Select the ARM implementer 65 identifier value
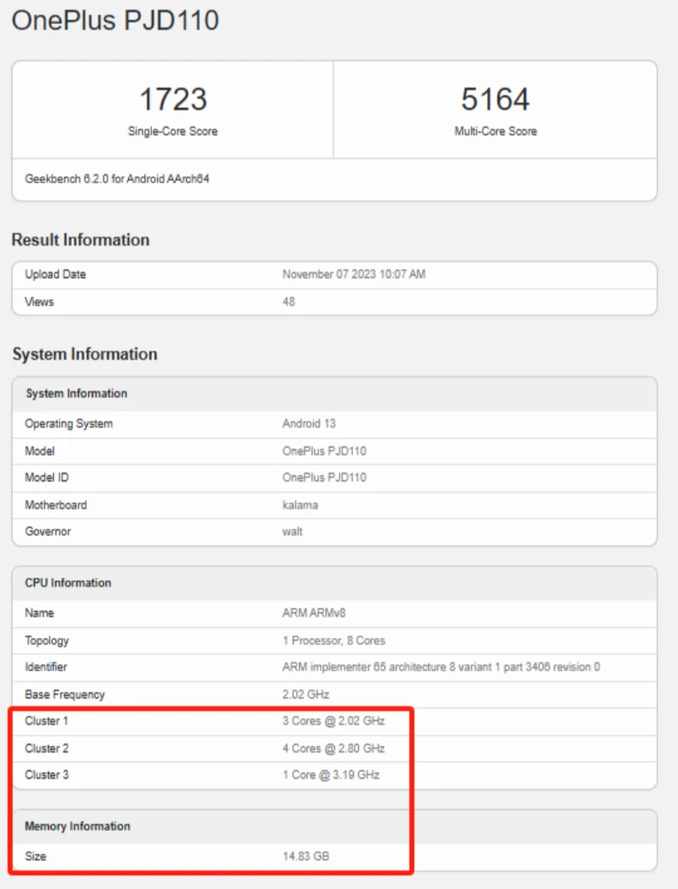 [x=441, y=667]
